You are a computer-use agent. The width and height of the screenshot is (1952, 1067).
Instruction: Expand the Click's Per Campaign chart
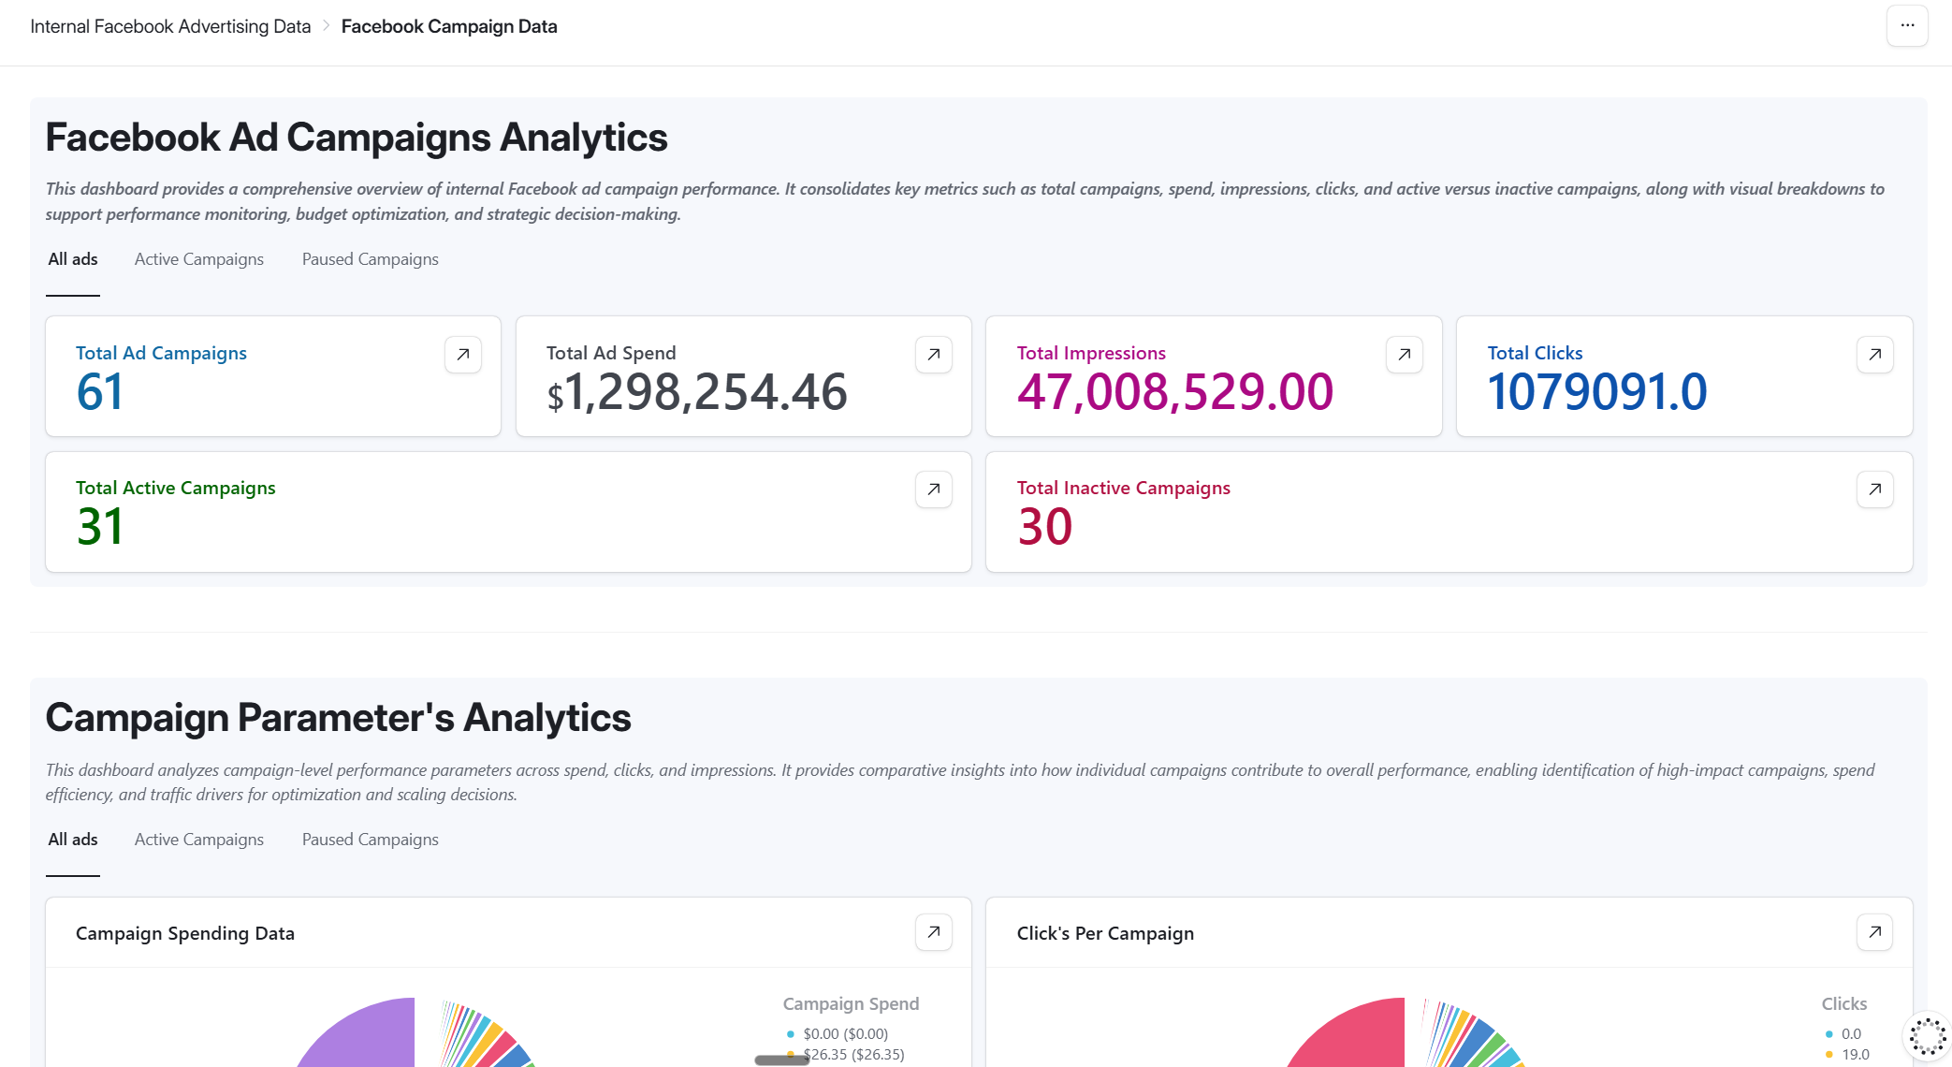pos(1875,932)
